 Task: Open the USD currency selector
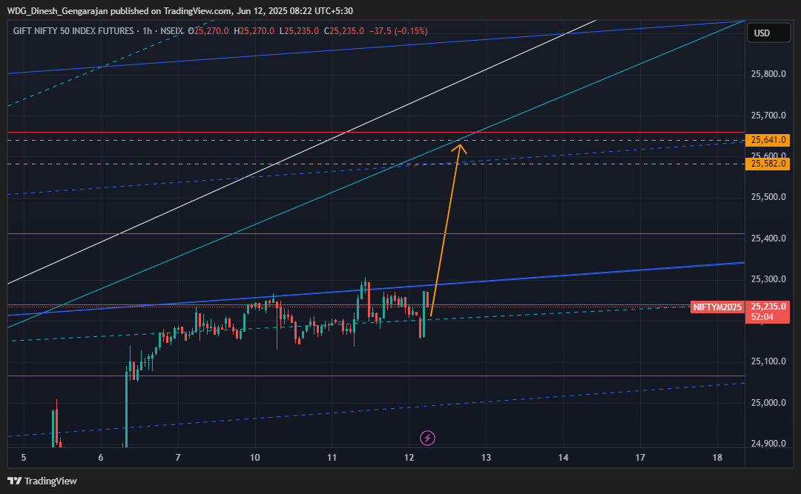coord(768,33)
